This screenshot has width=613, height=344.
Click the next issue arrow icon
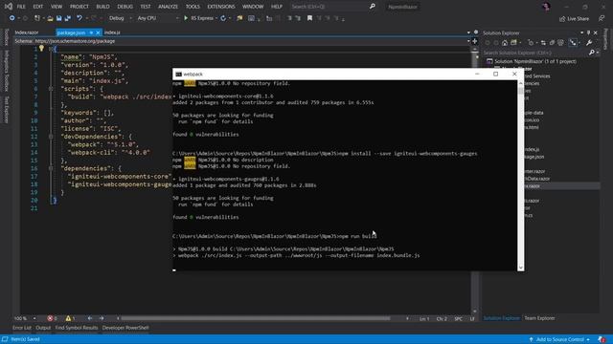(x=102, y=318)
